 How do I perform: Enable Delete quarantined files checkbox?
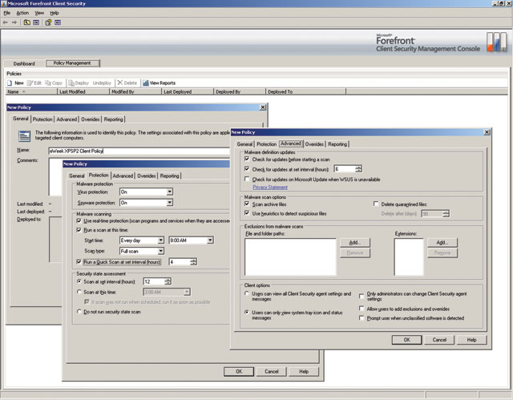click(x=376, y=204)
